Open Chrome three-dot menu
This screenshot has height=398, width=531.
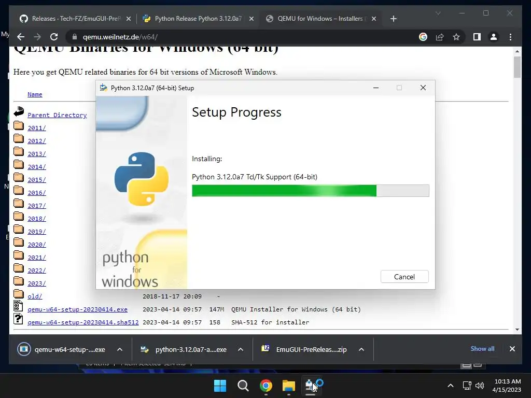coord(510,37)
